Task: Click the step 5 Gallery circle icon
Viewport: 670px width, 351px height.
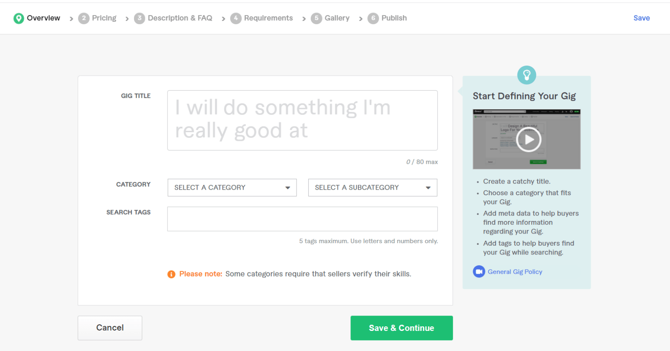Action: pyautogui.click(x=316, y=18)
